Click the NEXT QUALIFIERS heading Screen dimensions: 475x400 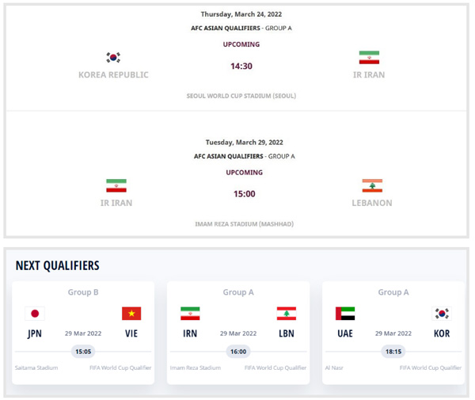(57, 265)
